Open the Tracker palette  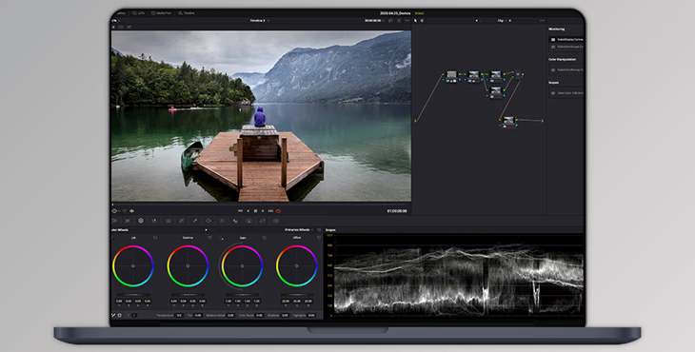(222, 221)
